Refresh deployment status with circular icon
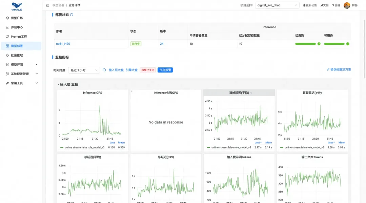 [x=72, y=15]
